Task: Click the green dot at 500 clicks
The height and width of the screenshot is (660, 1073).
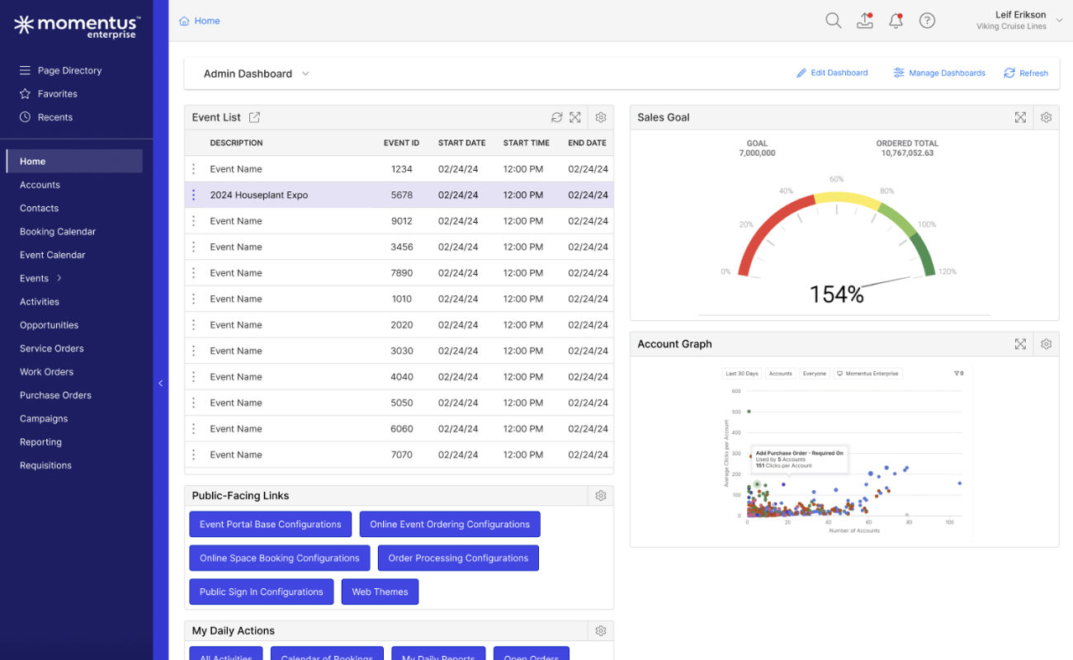Action: [x=749, y=411]
